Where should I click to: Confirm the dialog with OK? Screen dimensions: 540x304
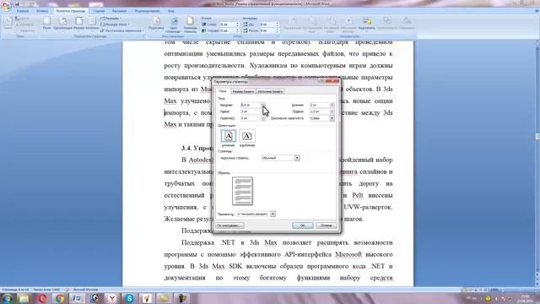pos(302,225)
